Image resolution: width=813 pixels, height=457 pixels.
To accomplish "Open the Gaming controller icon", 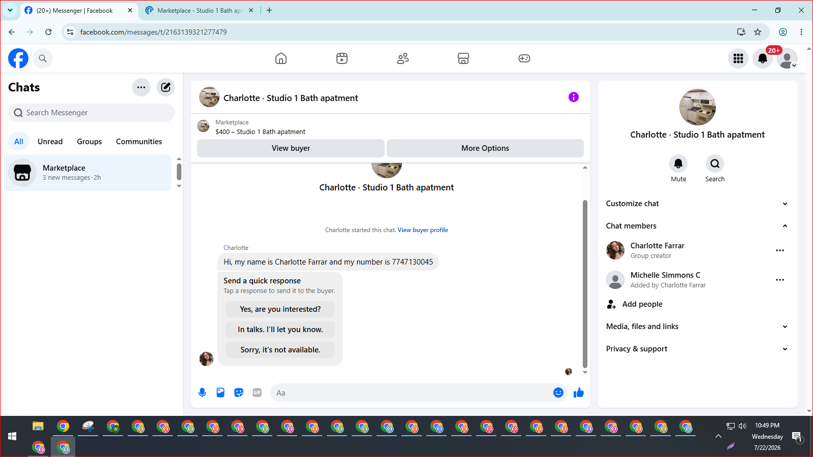I will pyautogui.click(x=524, y=58).
